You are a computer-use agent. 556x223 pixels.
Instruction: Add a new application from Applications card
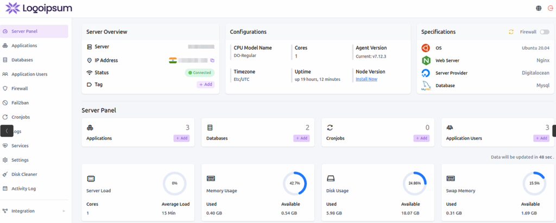(181, 138)
